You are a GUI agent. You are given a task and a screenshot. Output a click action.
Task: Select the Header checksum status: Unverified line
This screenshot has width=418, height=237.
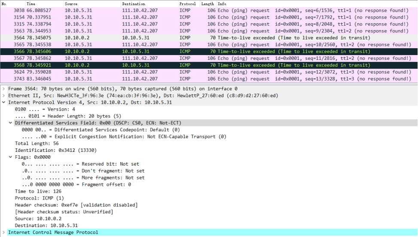click(64, 212)
